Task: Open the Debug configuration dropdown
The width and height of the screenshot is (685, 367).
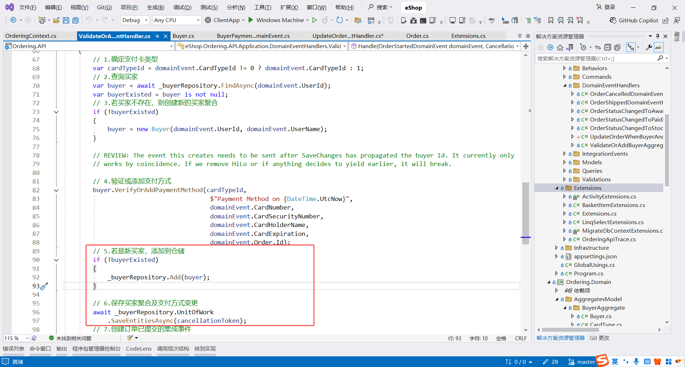Action: [135, 20]
